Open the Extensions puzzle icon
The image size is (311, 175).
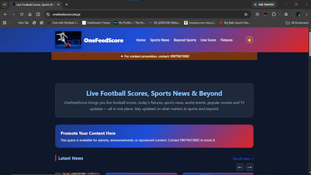coord(274,14)
